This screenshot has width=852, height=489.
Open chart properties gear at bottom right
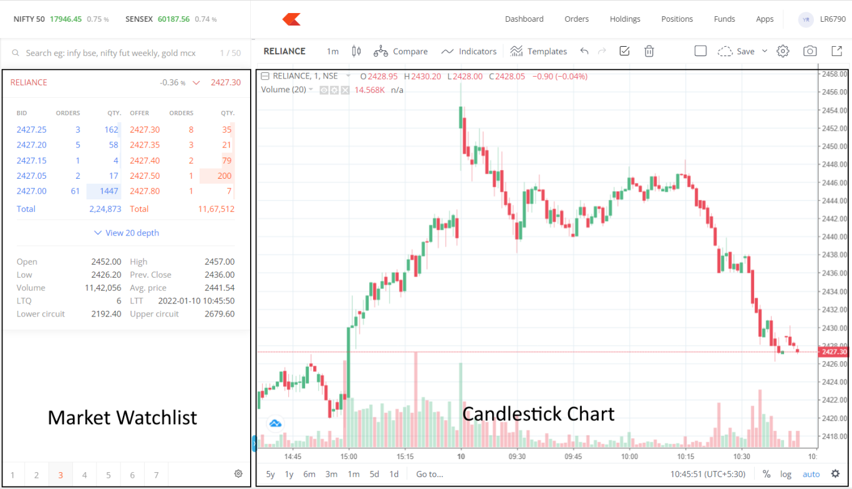coord(836,474)
